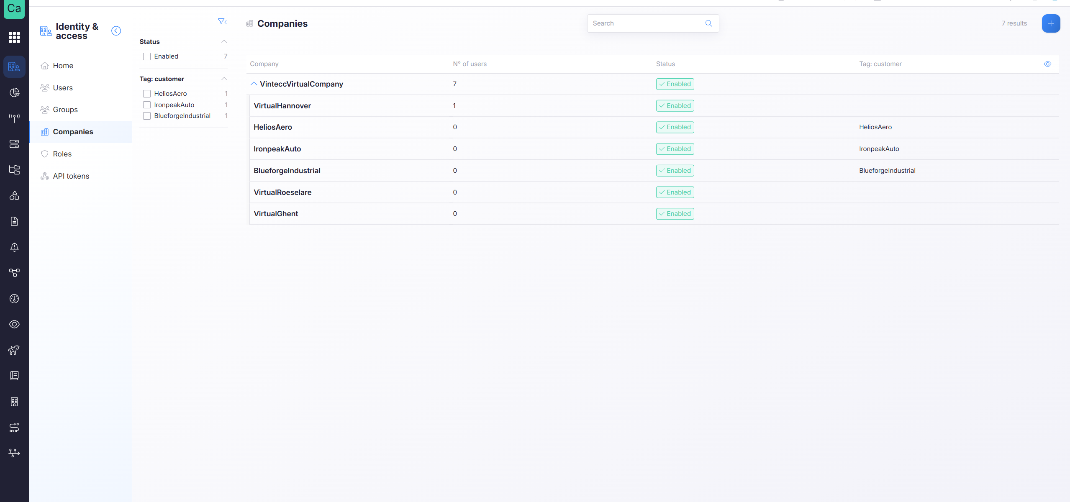Select the Identity & access rail icon
Screen dimensions: 1070x502
[14, 67]
